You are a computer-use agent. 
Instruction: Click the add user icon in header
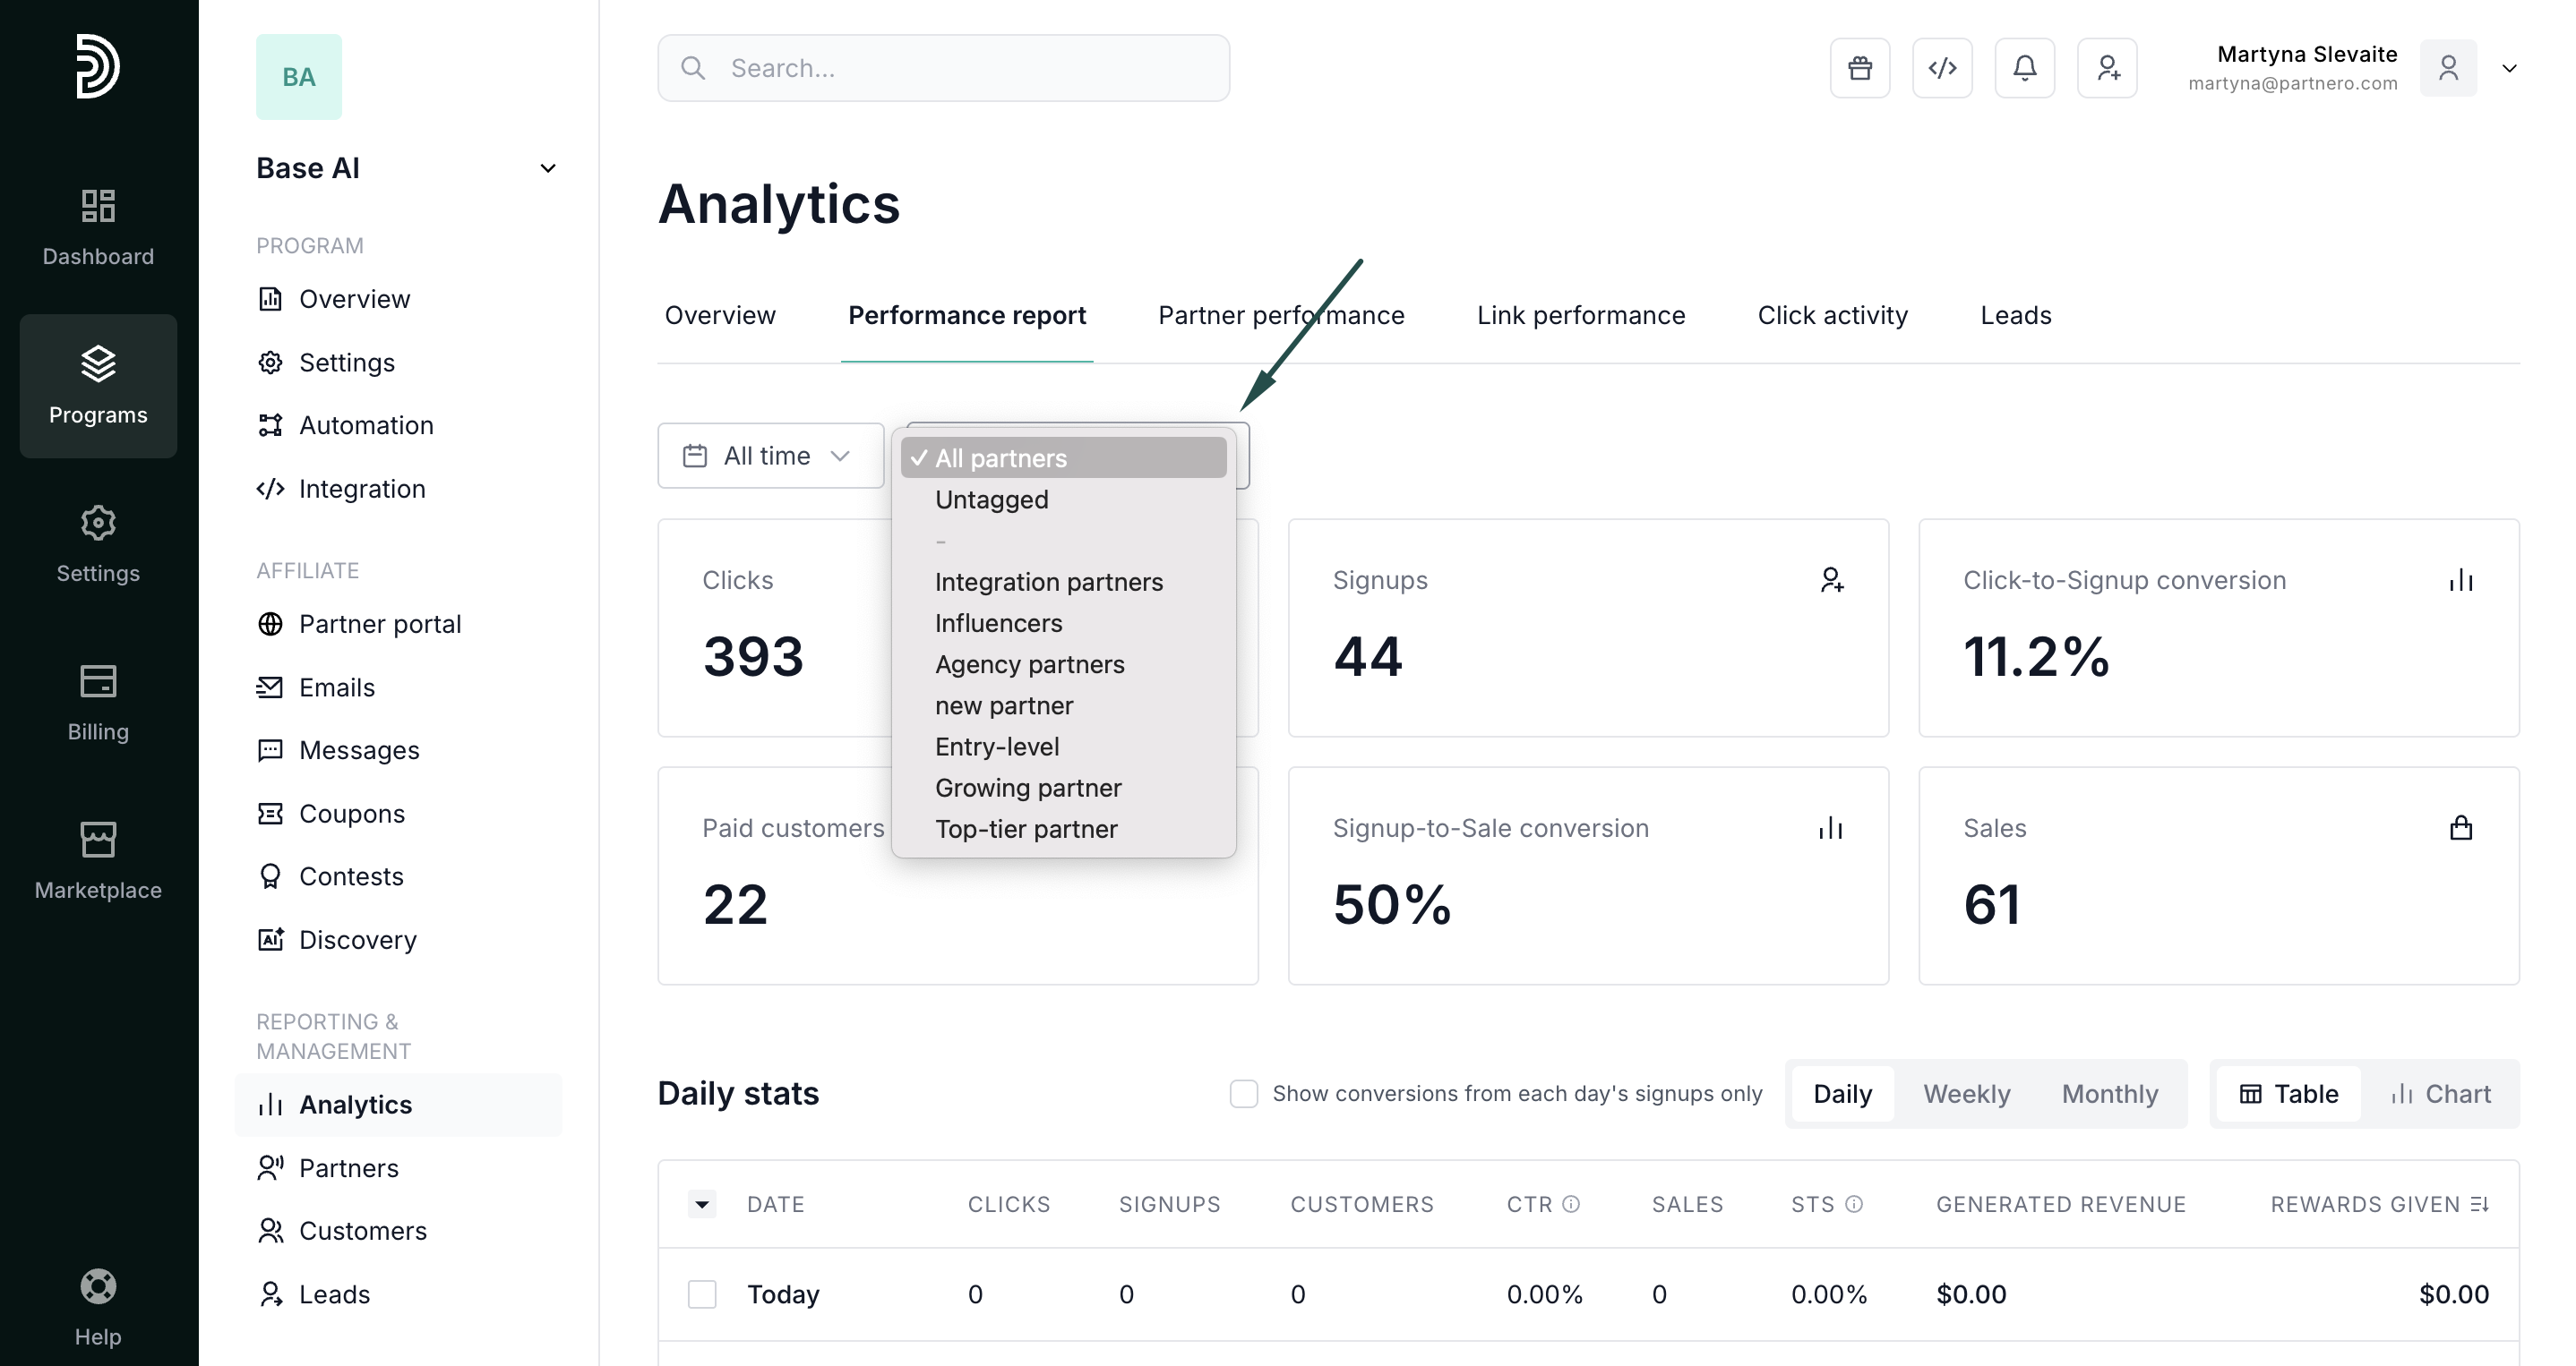(x=2107, y=68)
